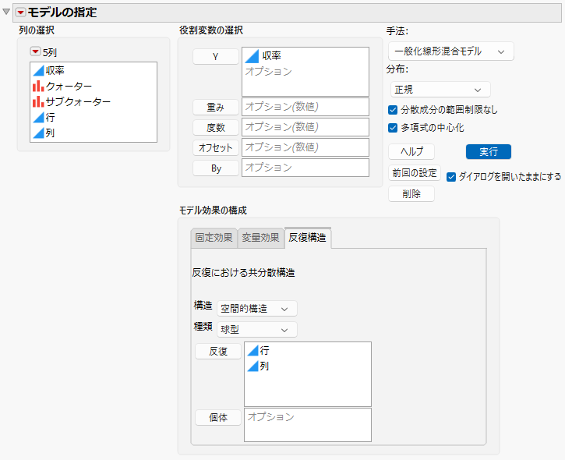This screenshot has width=565, height=460.
Task: Click the 実行 button
Action: point(489,152)
